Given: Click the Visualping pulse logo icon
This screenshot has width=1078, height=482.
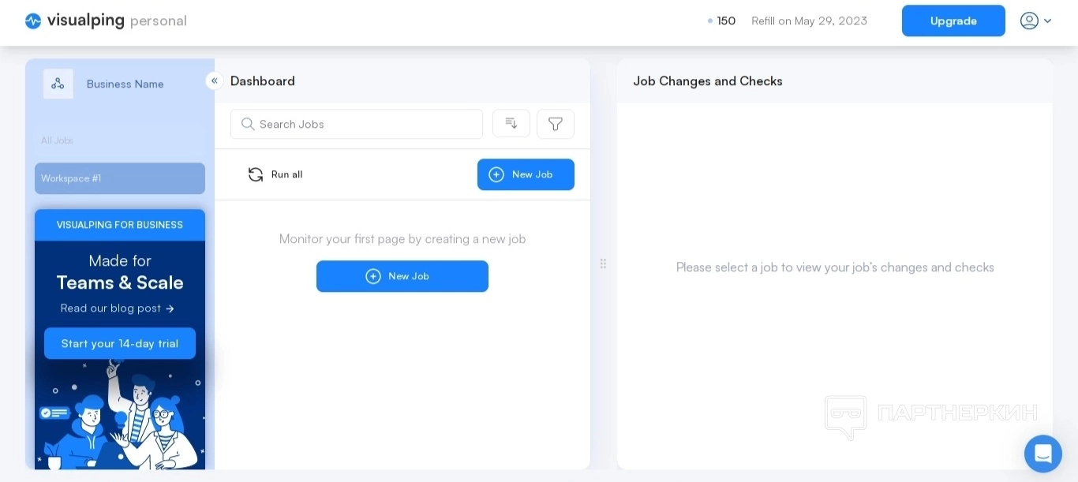Looking at the screenshot, I should [33, 21].
